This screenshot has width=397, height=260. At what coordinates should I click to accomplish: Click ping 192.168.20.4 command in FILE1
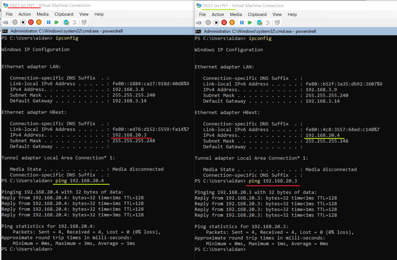[80, 180]
